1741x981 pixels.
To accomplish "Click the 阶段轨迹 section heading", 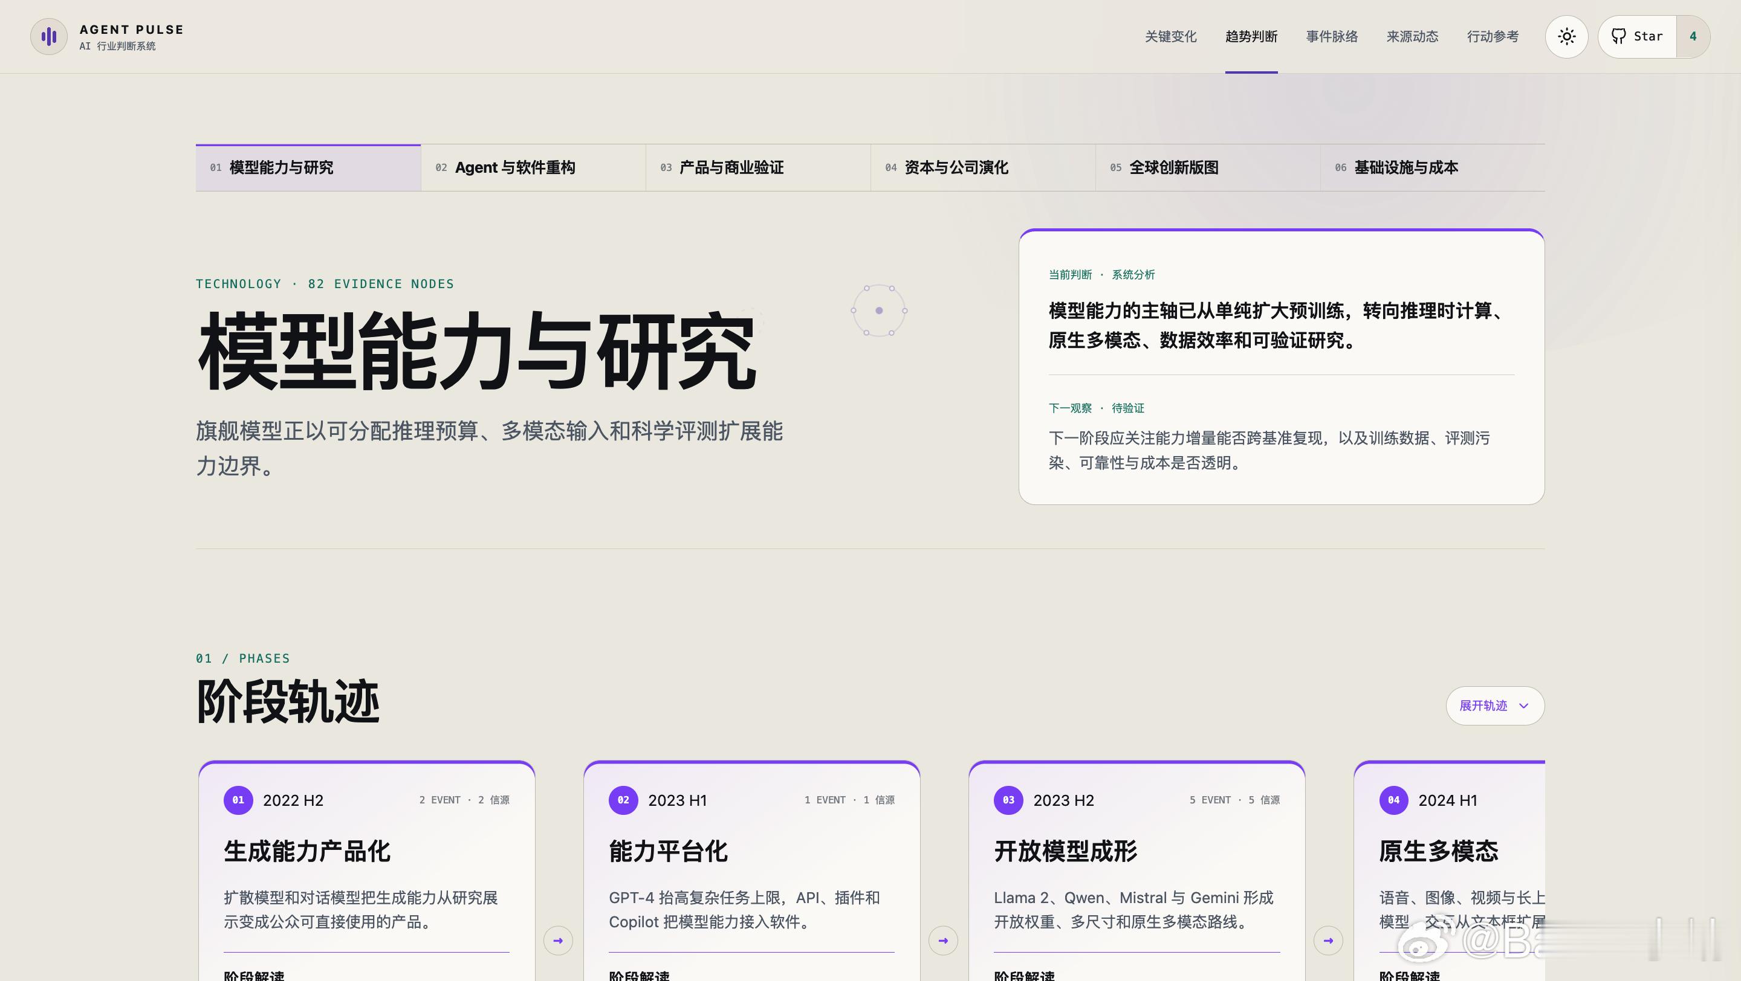I will point(288,702).
